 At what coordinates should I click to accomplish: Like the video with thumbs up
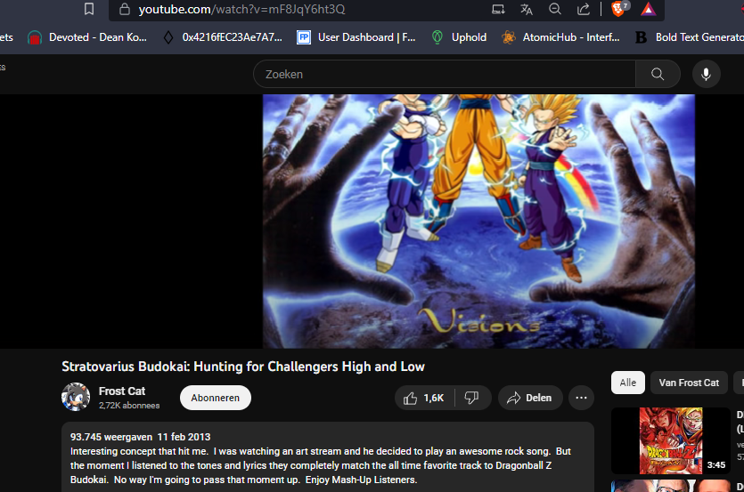[424, 398]
